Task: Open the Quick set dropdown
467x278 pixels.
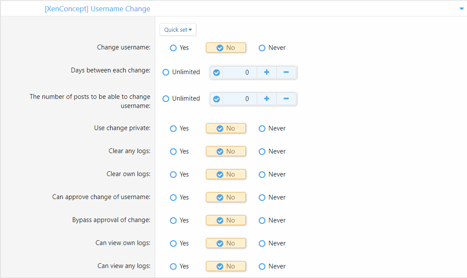Action: [x=178, y=30]
